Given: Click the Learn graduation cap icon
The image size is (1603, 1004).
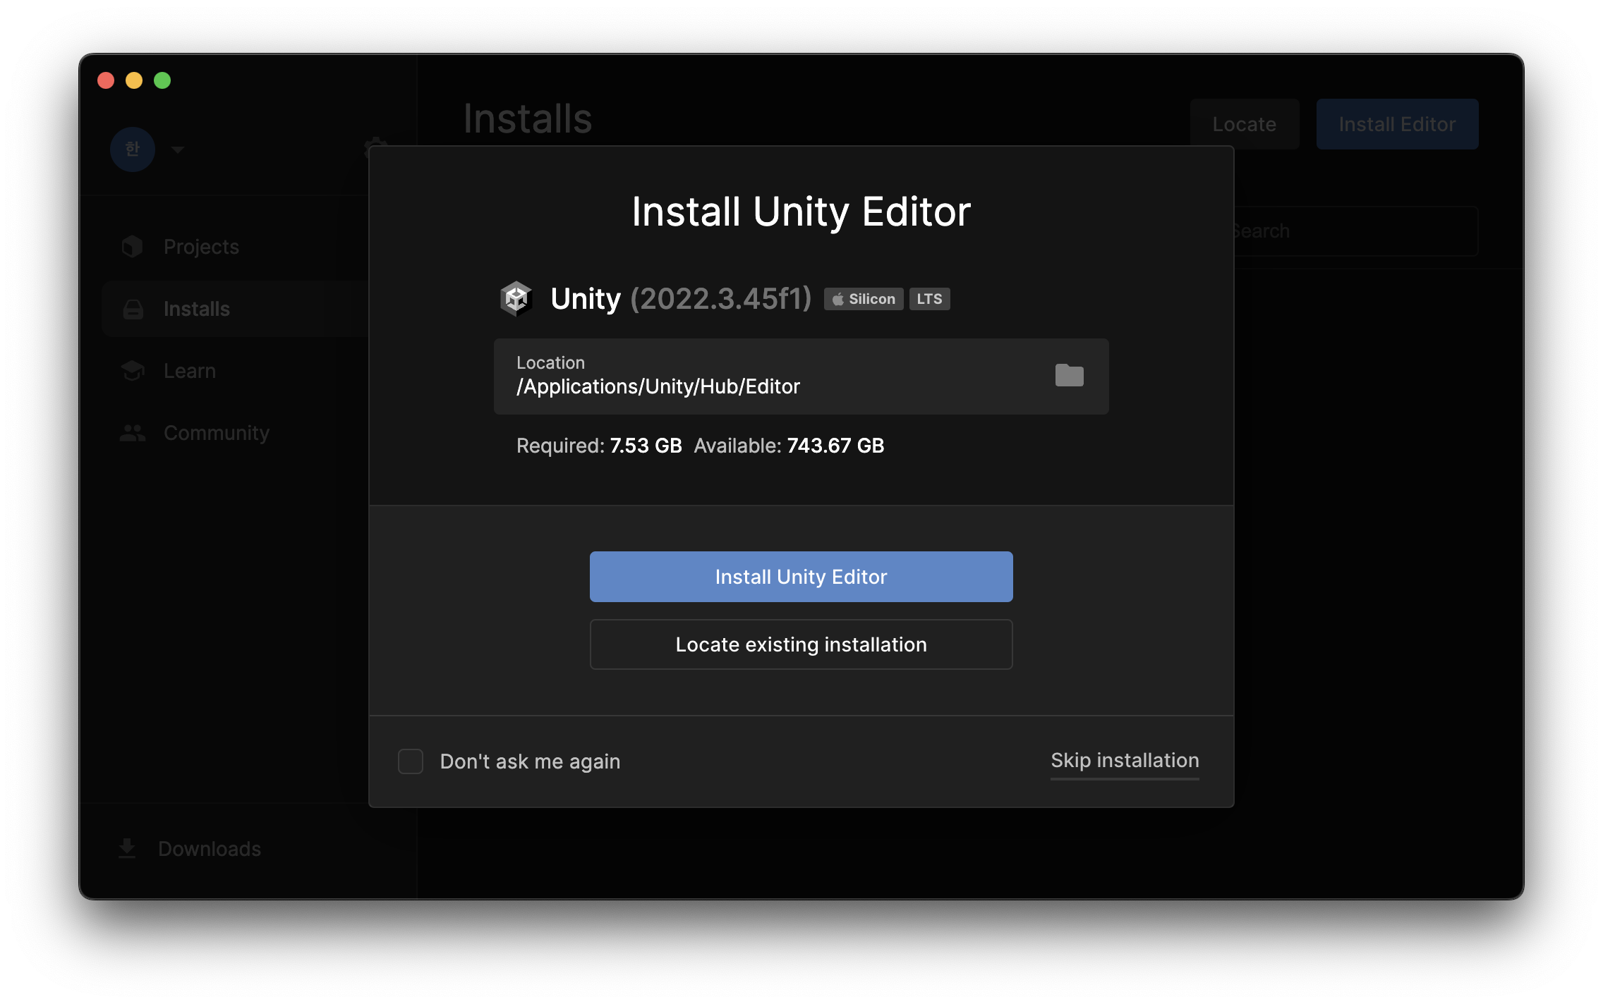Looking at the screenshot, I should 133,371.
